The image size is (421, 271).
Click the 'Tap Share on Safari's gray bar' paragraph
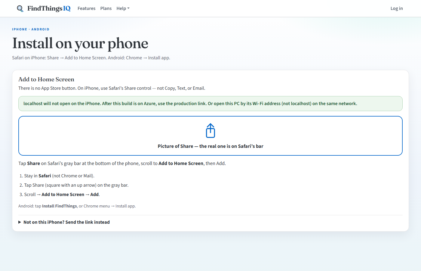click(x=122, y=163)
